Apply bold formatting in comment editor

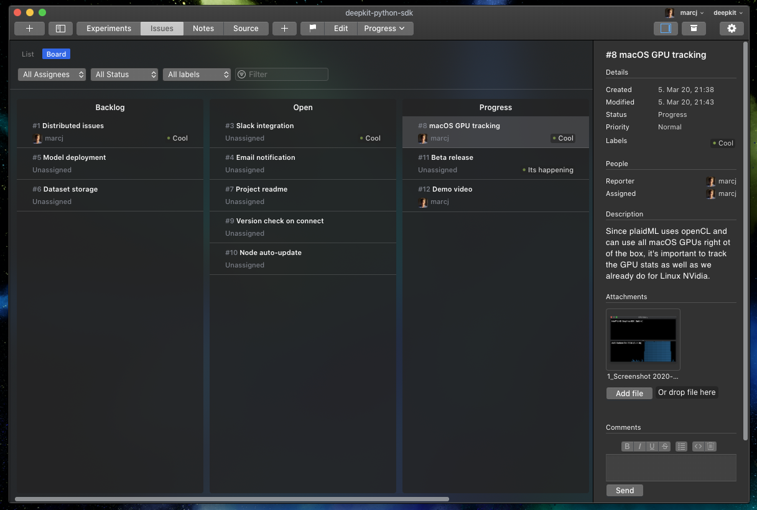(x=627, y=447)
